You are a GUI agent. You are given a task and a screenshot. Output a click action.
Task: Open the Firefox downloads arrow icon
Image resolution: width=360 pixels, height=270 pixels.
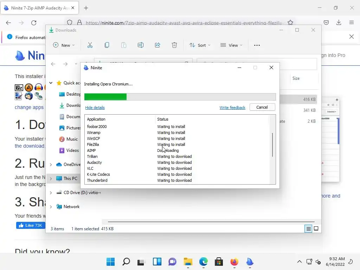(339, 22)
